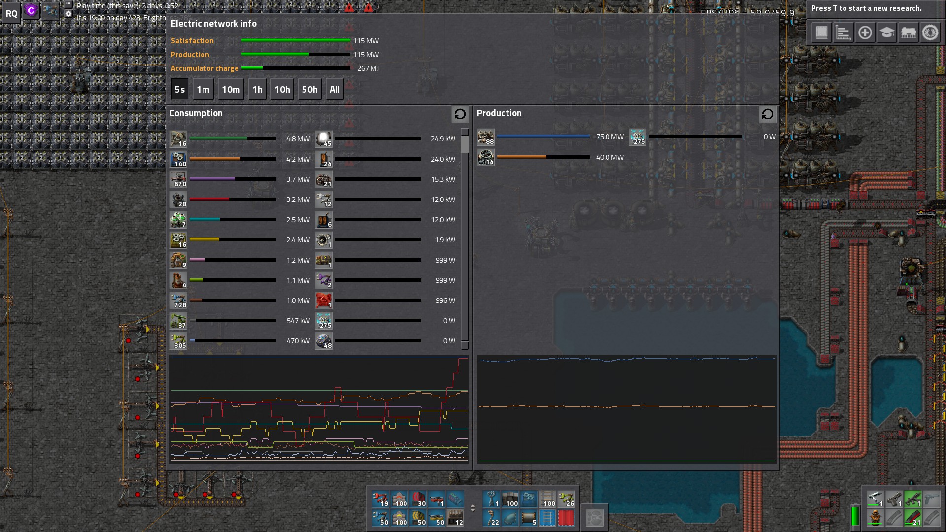Select the blue rail blueprint hotbar slot
This screenshot has width=946, height=532.
tap(547, 518)
